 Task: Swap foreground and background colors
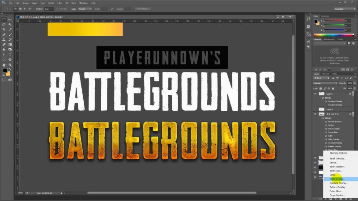(9, 69)
